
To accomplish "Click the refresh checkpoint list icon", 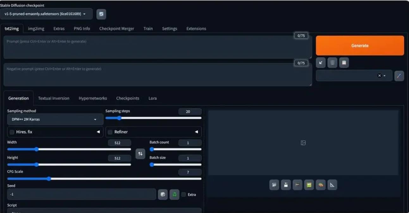I will pyautogui.click(x=101, y=14).
